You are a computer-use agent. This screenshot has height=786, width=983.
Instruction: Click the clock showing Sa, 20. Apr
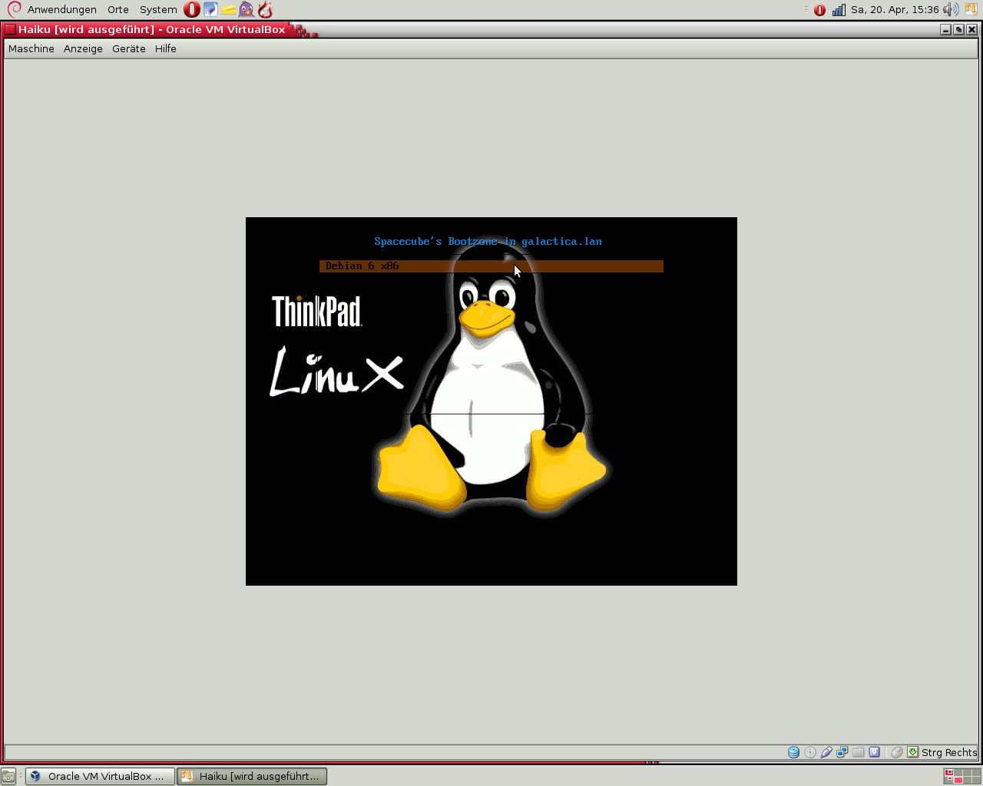point(895,10)
